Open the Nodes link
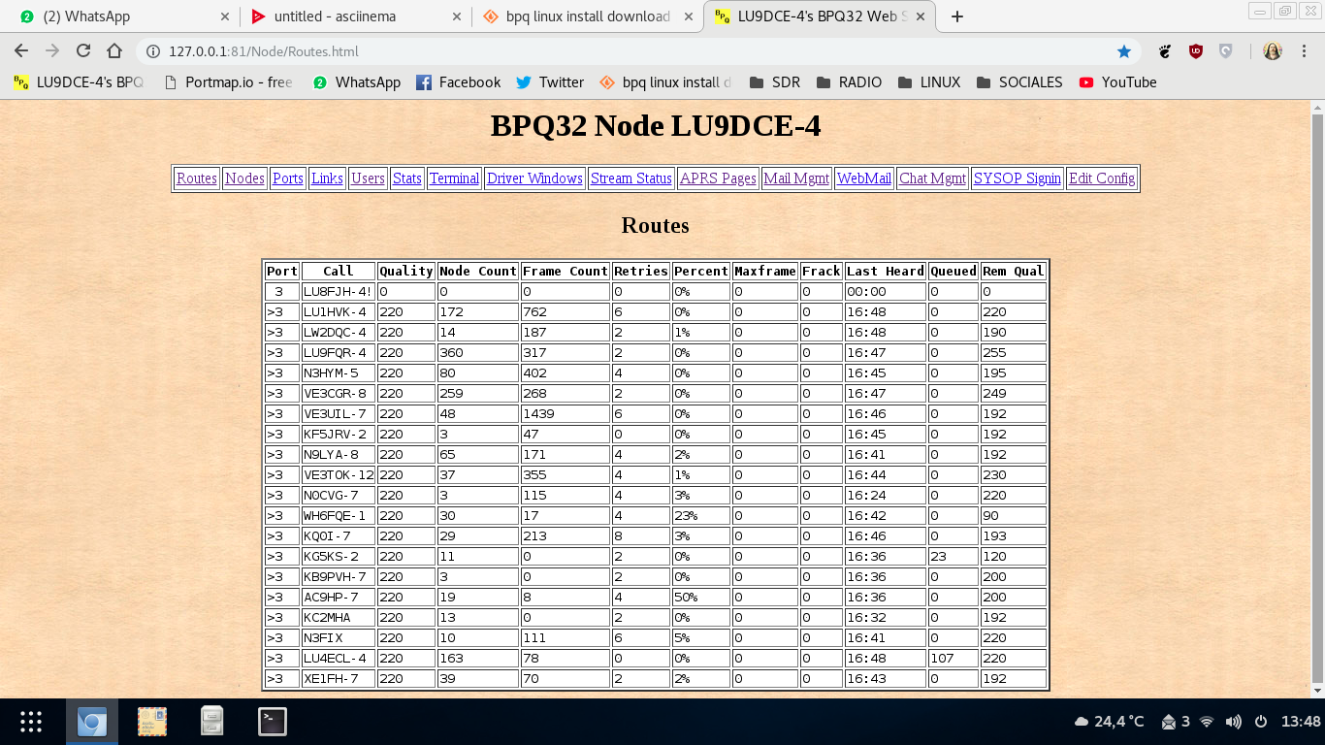The width and height of the screenshot is (1325, 745). 244,178
